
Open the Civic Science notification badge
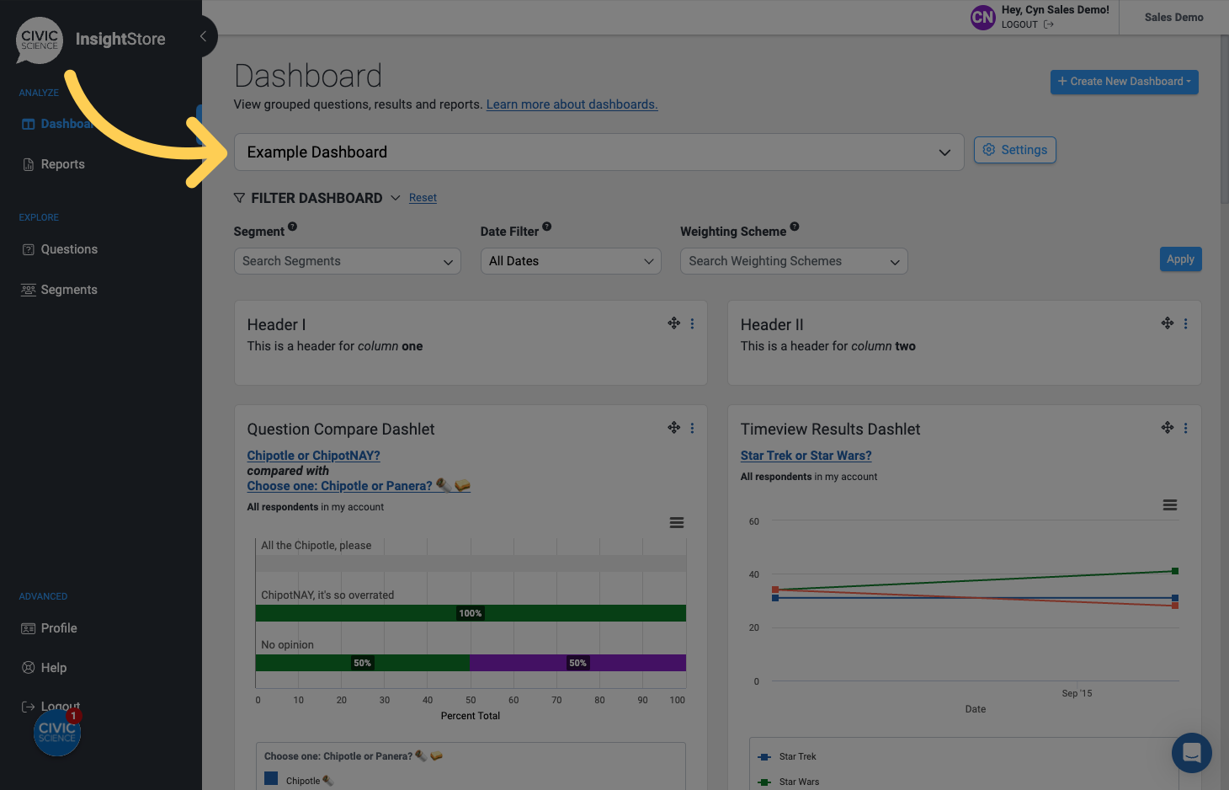click(74, 716)
